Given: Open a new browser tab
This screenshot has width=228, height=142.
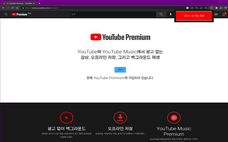Looking at the screenshot, I should [39, 3].
